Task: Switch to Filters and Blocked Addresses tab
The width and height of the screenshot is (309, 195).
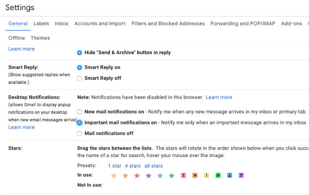Action: [x=168, y=24]
